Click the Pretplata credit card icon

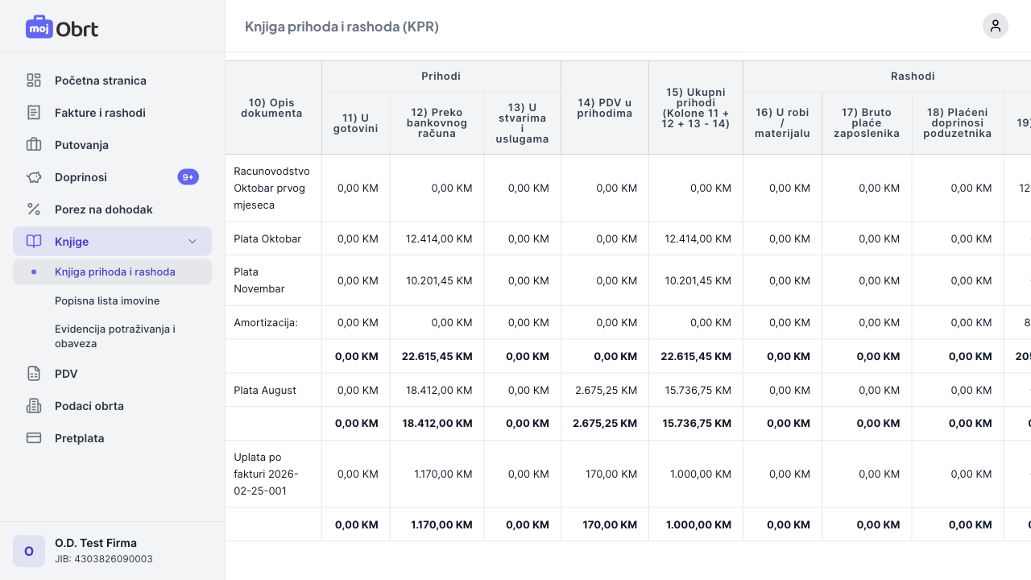[x=34, y=438]
